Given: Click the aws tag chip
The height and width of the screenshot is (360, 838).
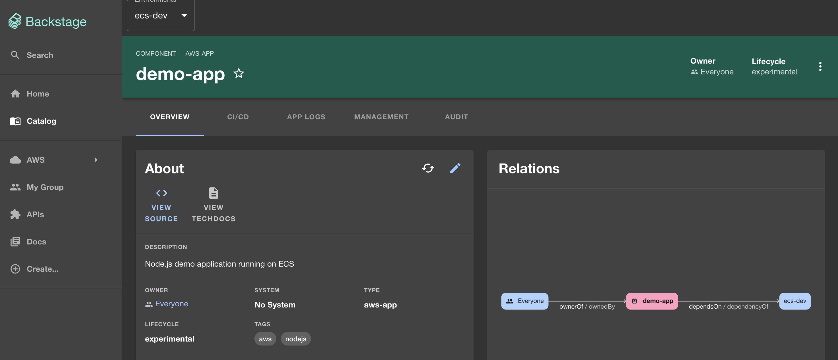Looking at the screenshot, I should point(265,338).
